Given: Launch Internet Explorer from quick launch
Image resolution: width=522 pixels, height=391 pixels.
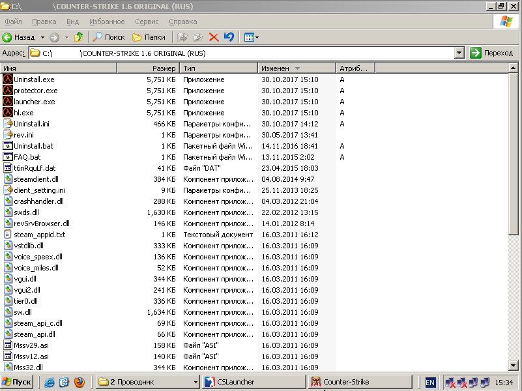Looking at the screenshot, I should 49,382.
